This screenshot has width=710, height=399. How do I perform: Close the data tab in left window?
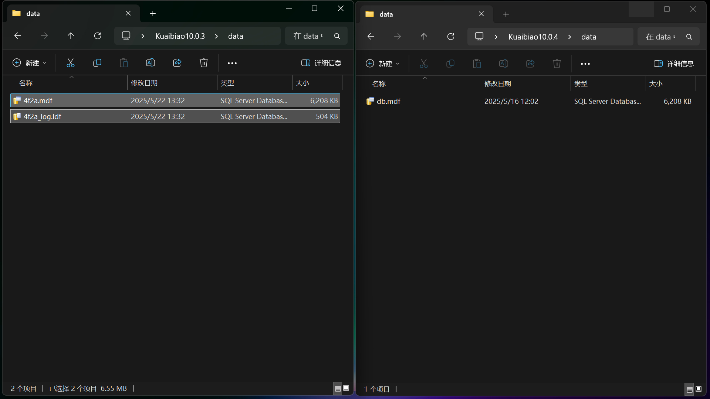click(128, 13)
